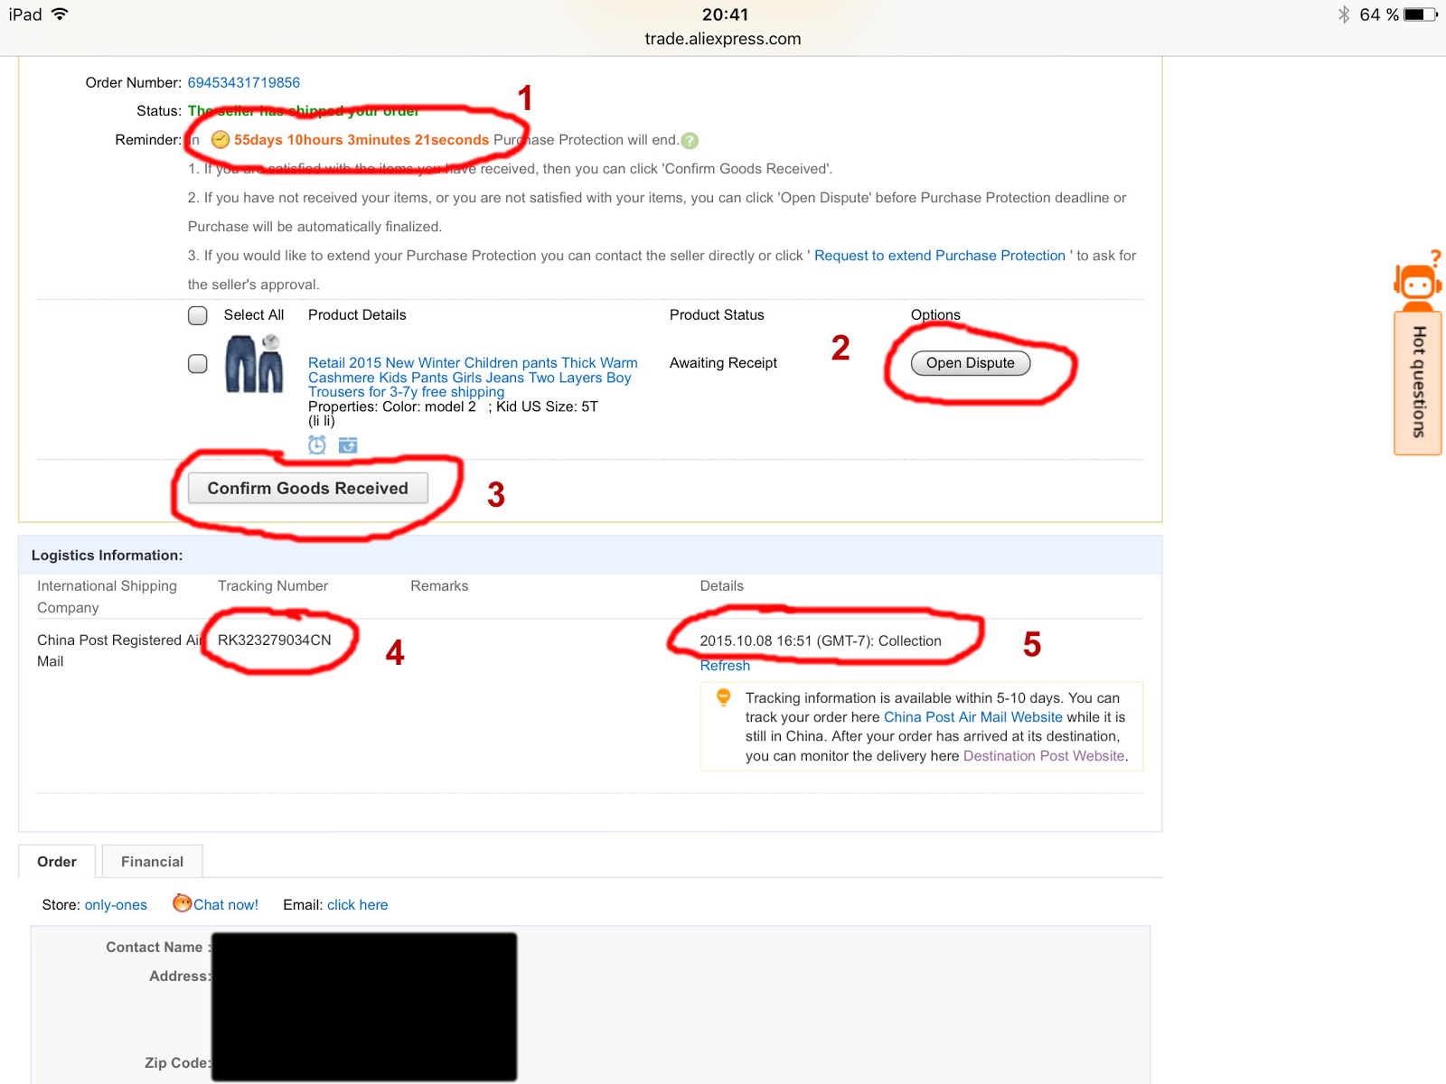Click the extend-order window icon next to alarm clock
1446x1084 pixels.
tap(348, 444)
